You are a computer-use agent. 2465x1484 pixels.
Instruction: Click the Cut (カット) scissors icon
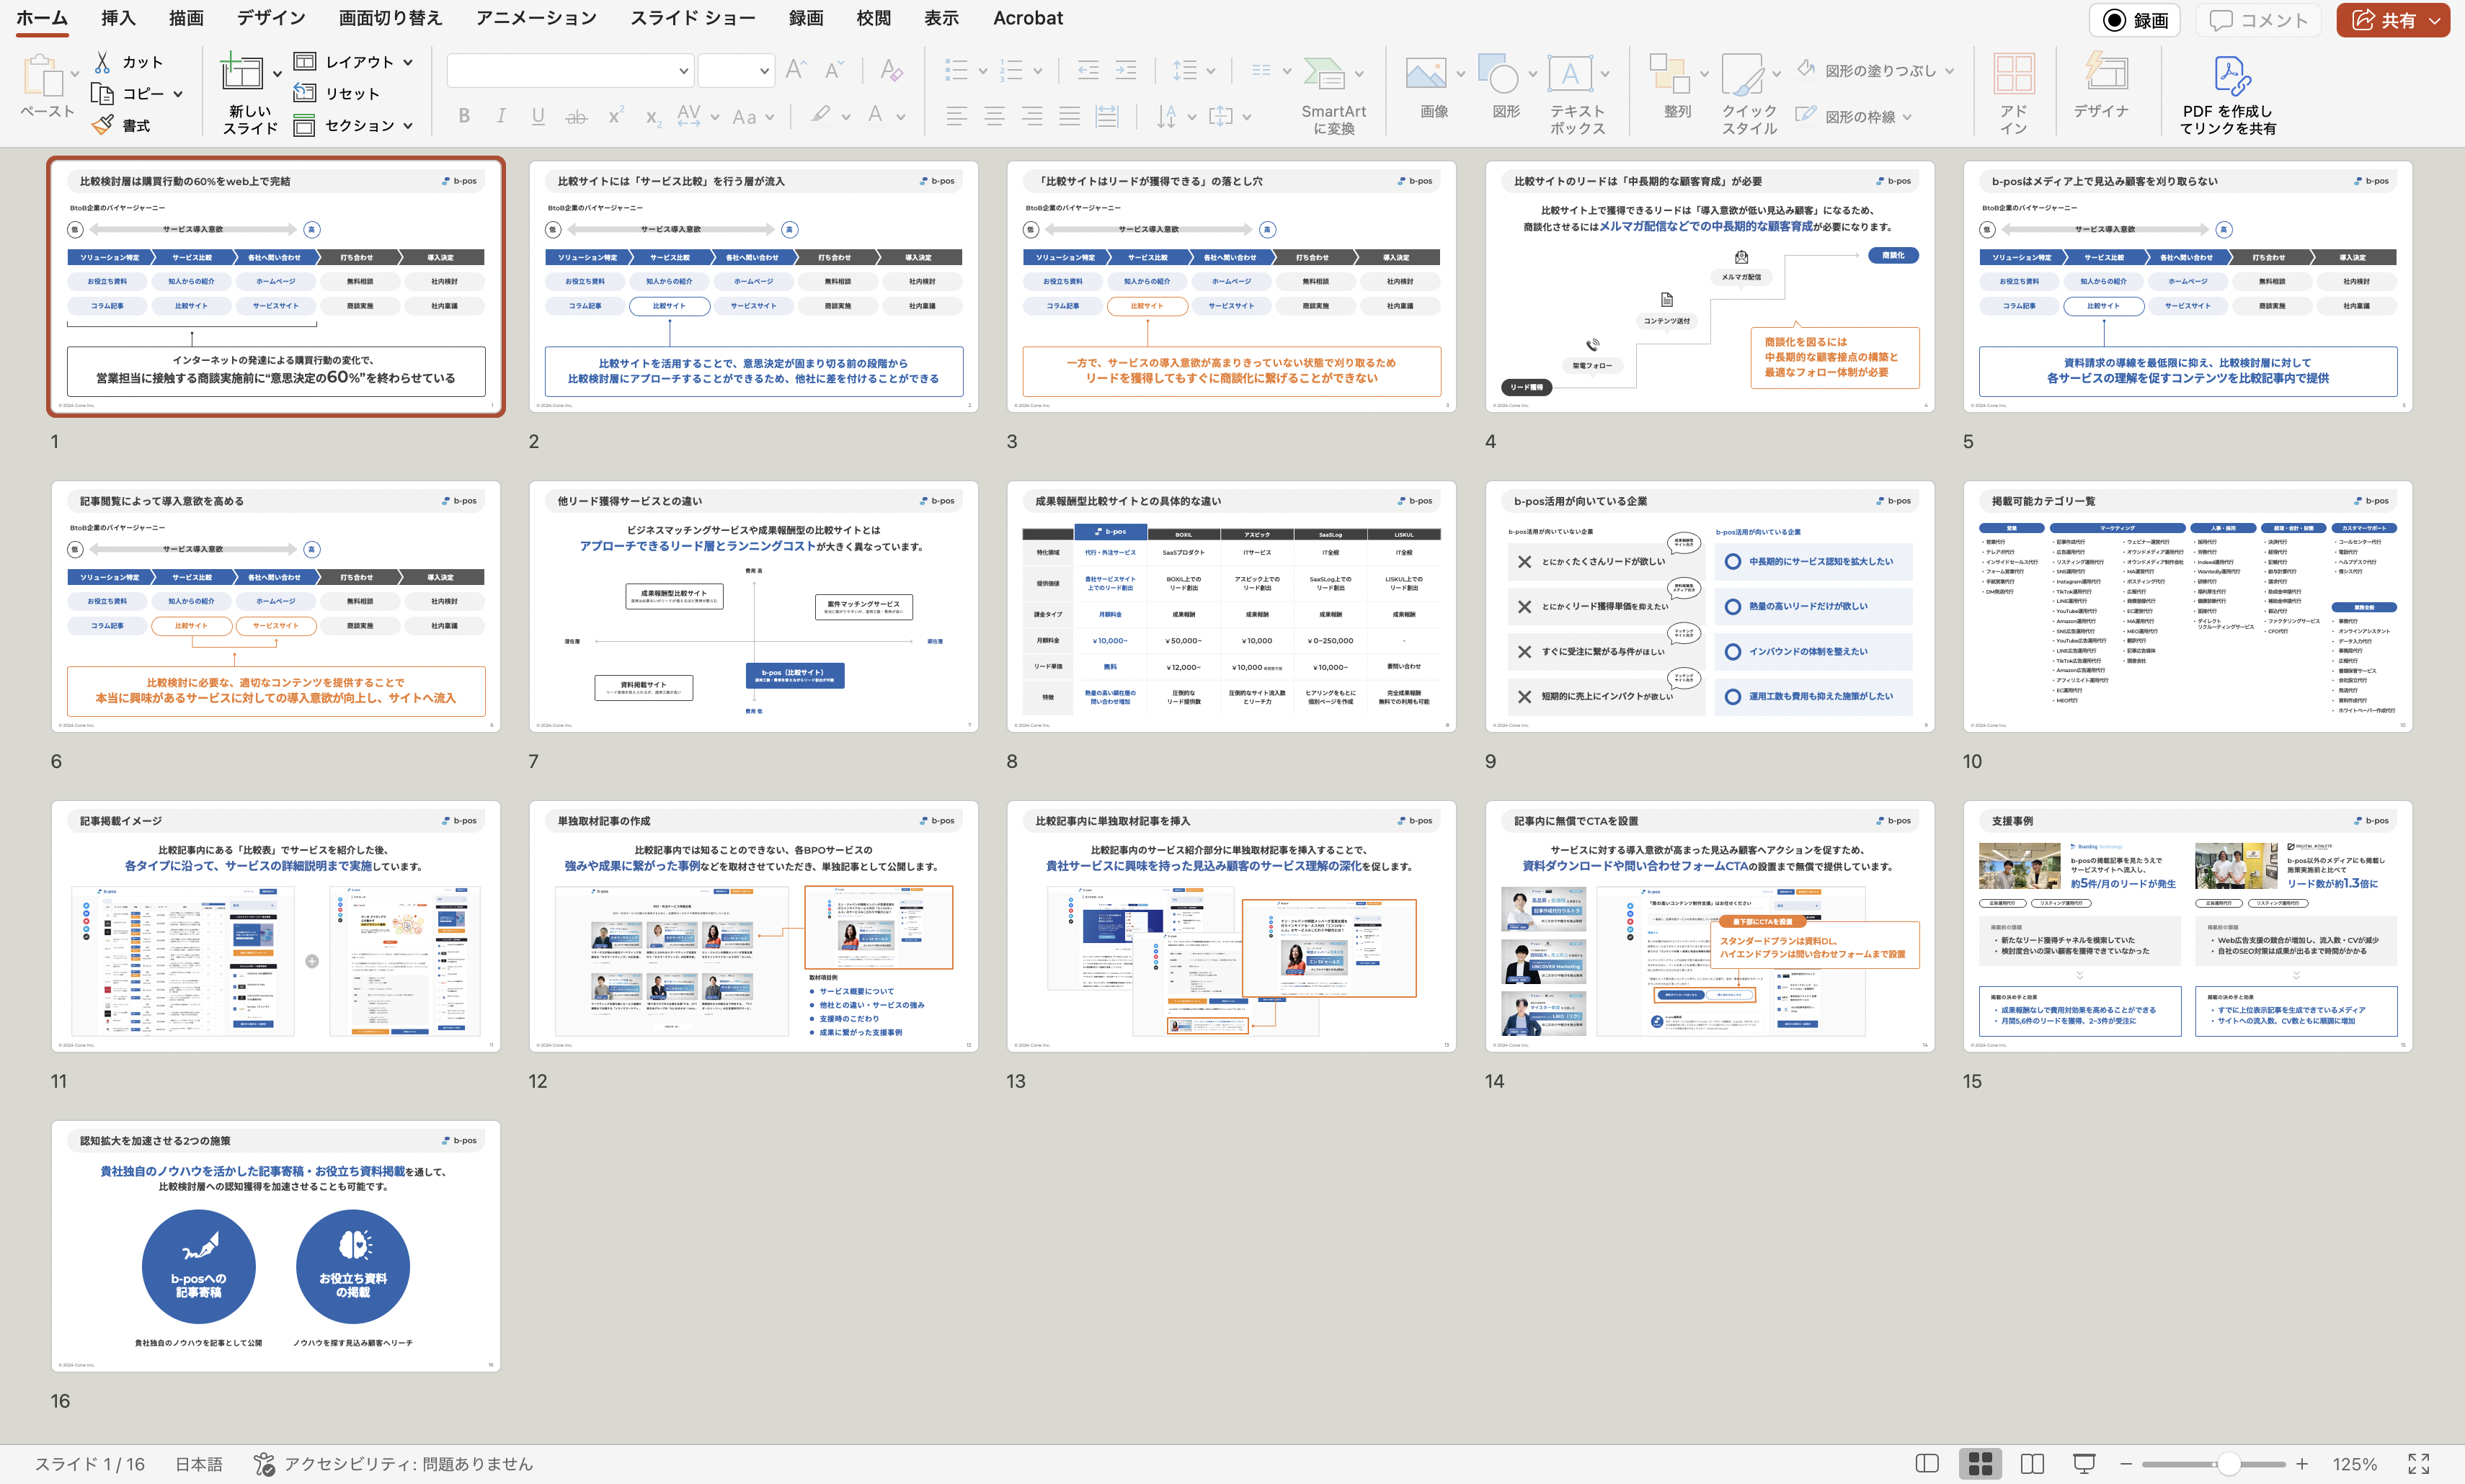point(103,62)
